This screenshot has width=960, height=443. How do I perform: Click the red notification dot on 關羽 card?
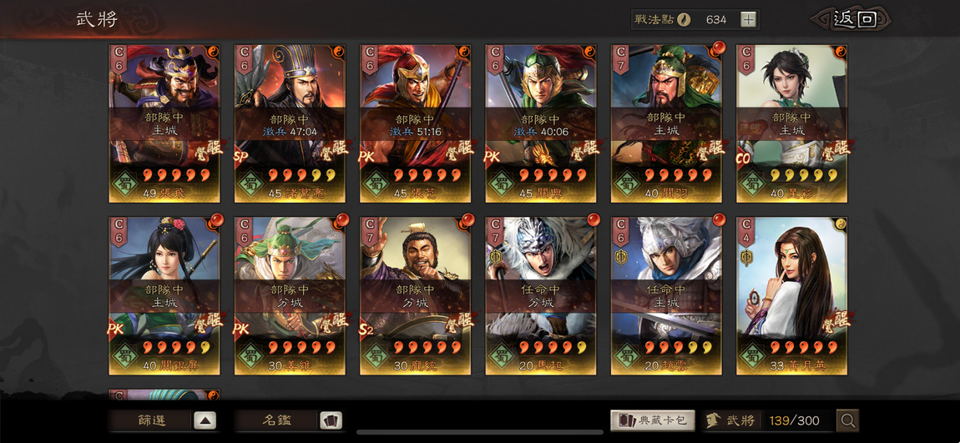(x=718, y=47)
